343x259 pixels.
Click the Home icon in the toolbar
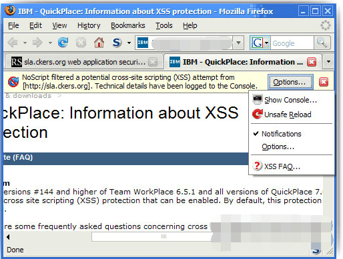tap(99, 42)
